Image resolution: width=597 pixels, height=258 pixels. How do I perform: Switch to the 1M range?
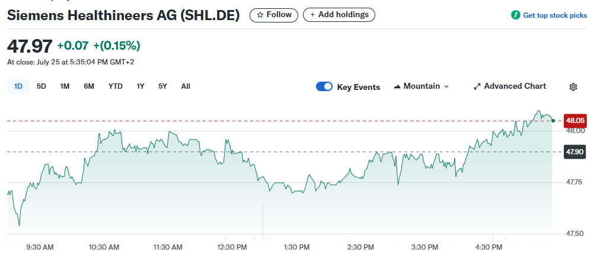pos(65,86)
